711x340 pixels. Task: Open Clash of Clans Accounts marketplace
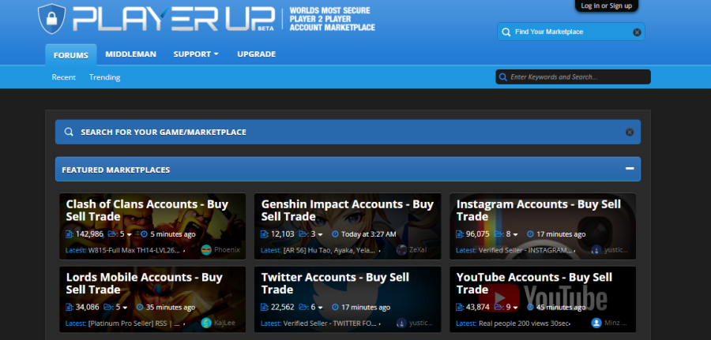pos(147,210)
